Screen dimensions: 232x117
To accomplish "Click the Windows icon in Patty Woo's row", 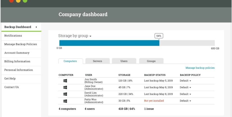I will pos(65,101).
